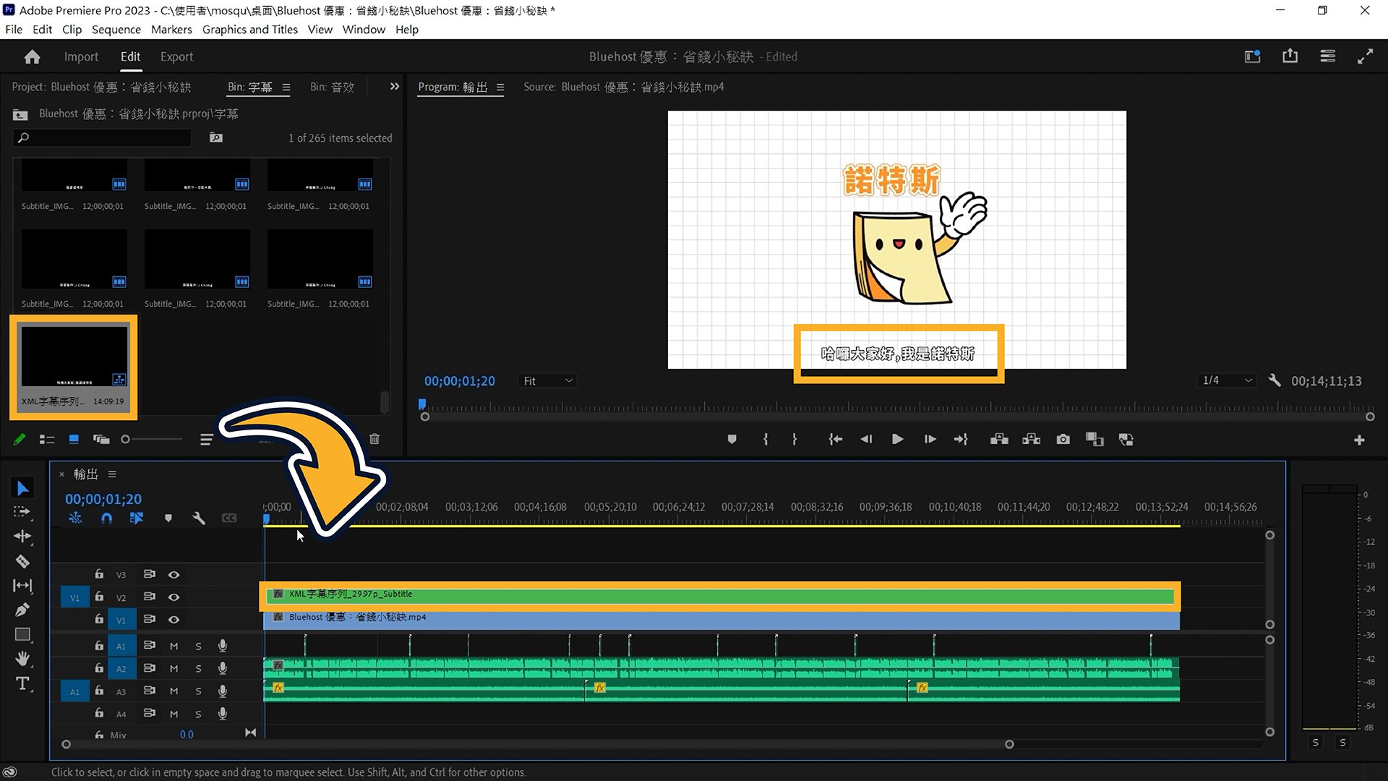Switch project panel to list view
The image size is (1388, 781).
pyautogui.click(x=47, y=439)
